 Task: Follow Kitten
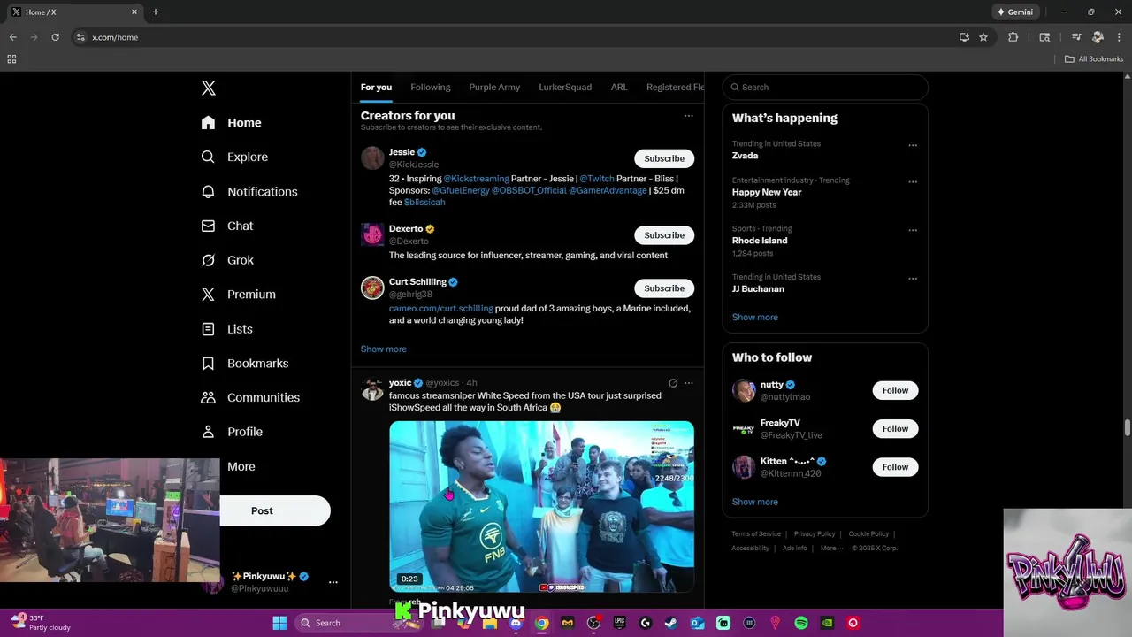895,466
